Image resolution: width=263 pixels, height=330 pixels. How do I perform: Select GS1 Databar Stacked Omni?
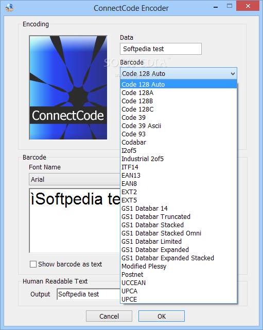coord(179,233)
